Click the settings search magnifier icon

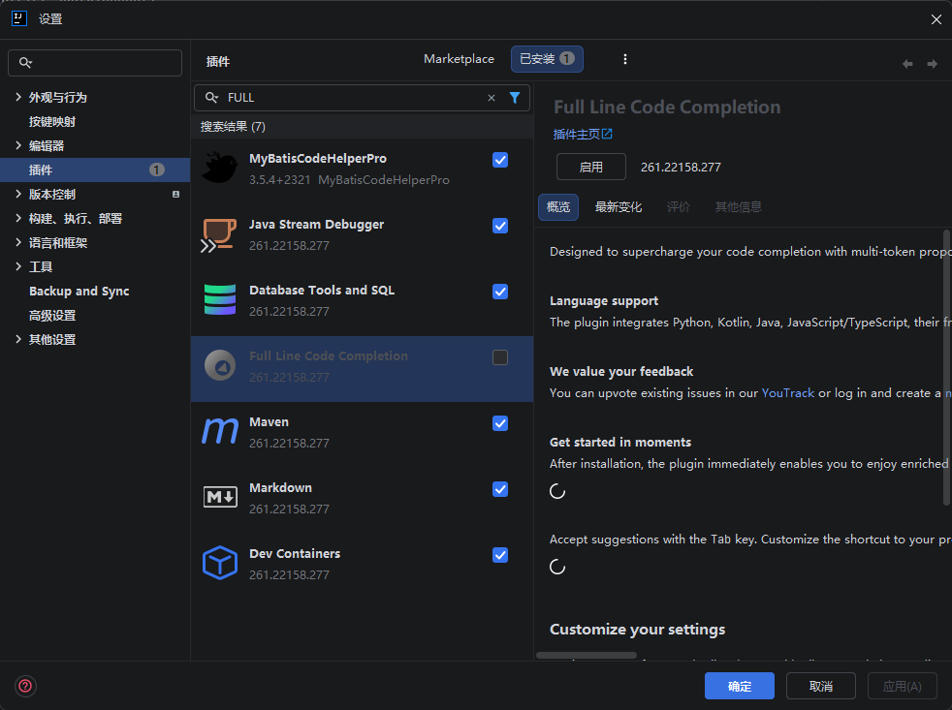pyautogui.click(x=25, y=63)
